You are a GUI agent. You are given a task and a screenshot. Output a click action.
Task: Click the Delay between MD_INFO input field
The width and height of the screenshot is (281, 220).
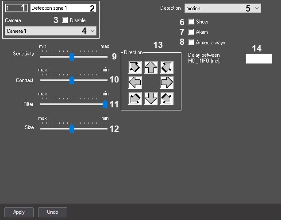click(259, 59)
